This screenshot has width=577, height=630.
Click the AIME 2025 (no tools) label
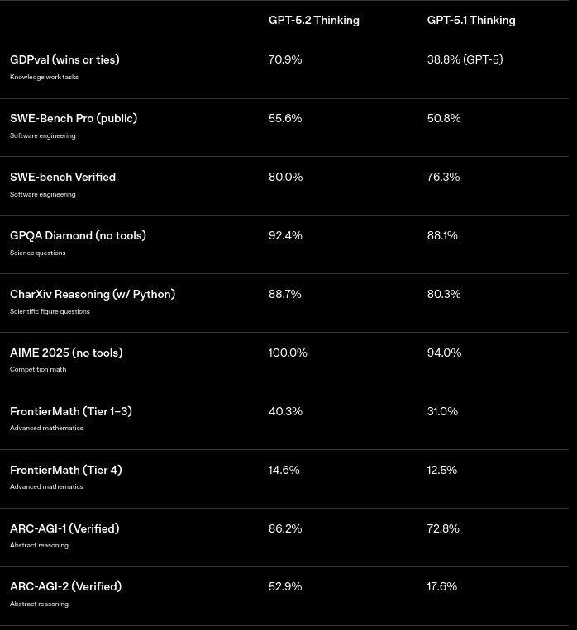[66, 353]
